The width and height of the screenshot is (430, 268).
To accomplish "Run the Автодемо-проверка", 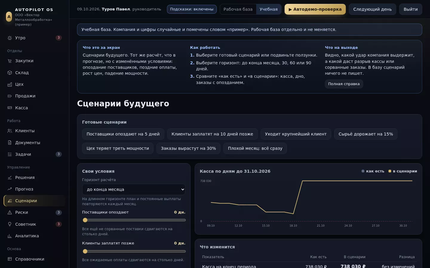I will 315,9.
